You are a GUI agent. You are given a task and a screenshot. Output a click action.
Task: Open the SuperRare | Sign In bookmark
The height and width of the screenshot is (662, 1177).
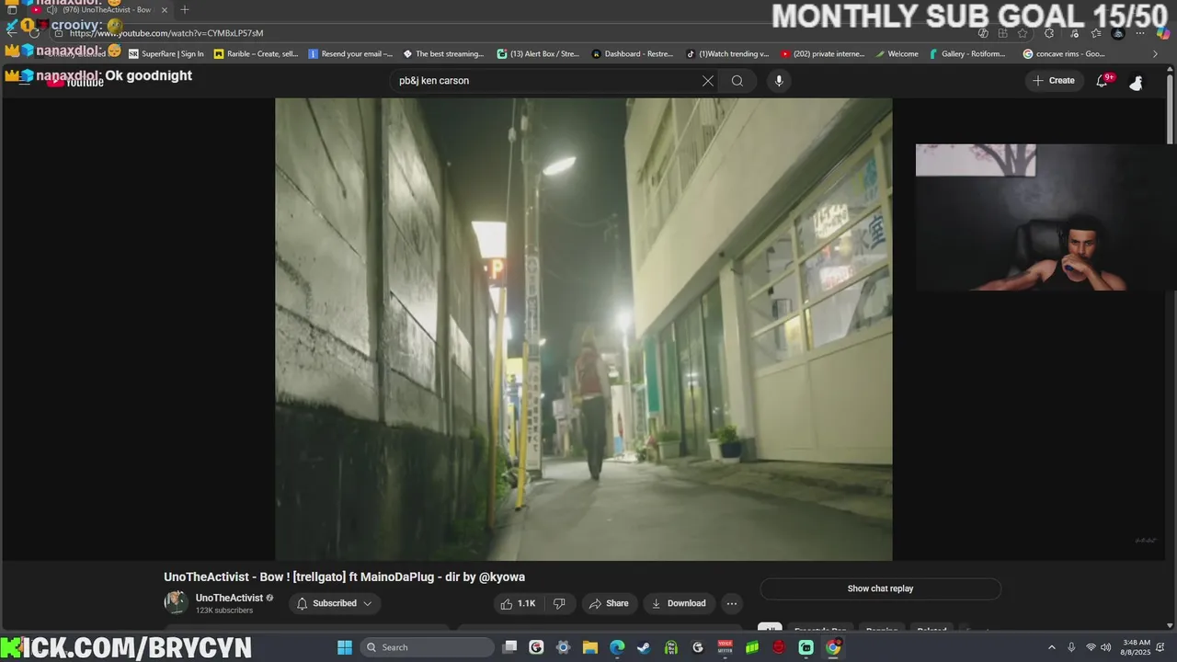pos(166,54)
